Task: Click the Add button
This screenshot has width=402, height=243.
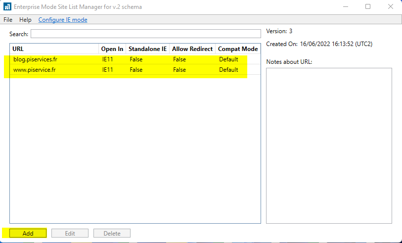Action: pos(28,233)
